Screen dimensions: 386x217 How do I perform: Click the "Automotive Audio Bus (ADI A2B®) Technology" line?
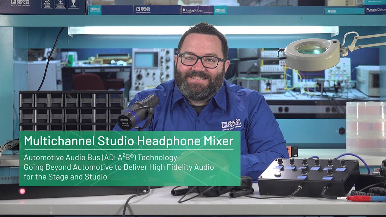100,157
